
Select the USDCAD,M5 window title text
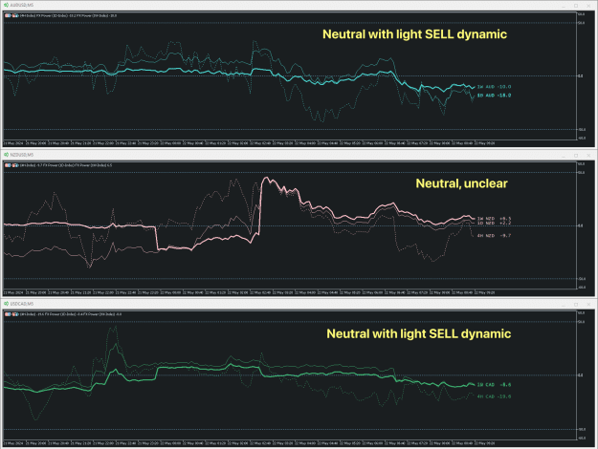[22, 304]
